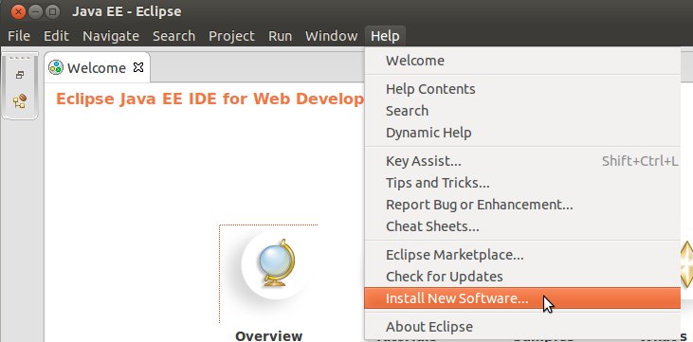Click the gold What's New star icon

pos(686,264)
